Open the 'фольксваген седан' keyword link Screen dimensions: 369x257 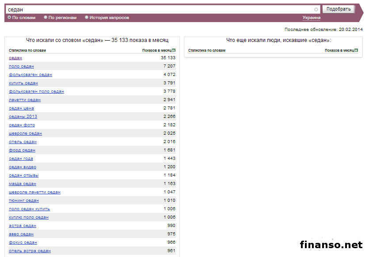pyautogui.click(x=30, y=75)
